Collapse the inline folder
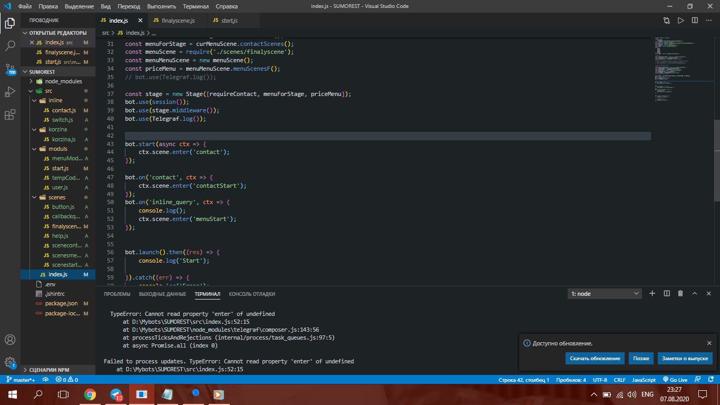The image size is (720, 405). click(x=58, y=101)
